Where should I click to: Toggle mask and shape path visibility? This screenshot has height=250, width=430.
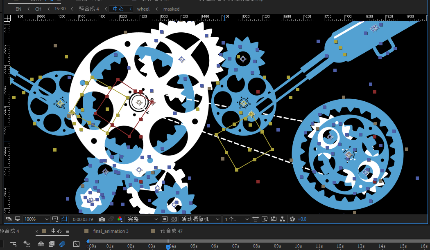pyautogui.click(x=64, y=219)
